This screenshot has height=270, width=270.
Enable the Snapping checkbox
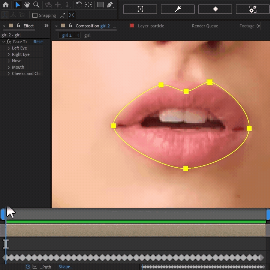[x=35, y=15]
